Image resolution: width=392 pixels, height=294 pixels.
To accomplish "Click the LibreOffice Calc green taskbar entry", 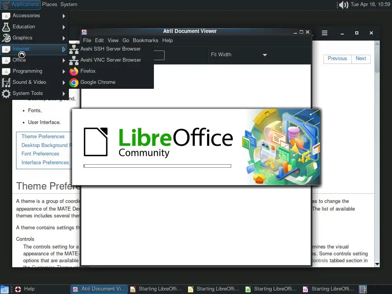I will (x=271, y=289).
